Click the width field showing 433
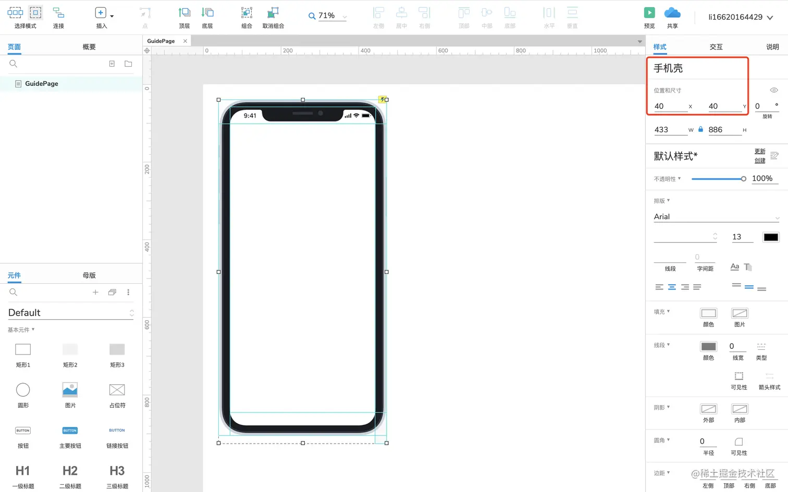This screenshot has width=788, height=492. [671, 130]
